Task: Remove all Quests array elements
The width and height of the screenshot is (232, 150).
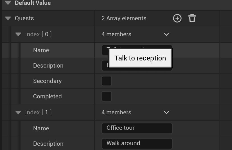Action: 192,18
